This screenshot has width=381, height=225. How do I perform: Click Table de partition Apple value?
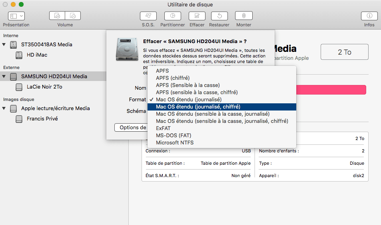pyautogui.click(x=225, y=163)
